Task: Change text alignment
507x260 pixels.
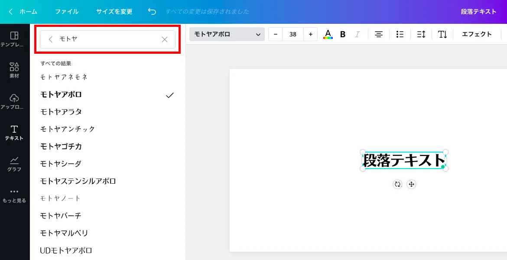Action: 379,34
